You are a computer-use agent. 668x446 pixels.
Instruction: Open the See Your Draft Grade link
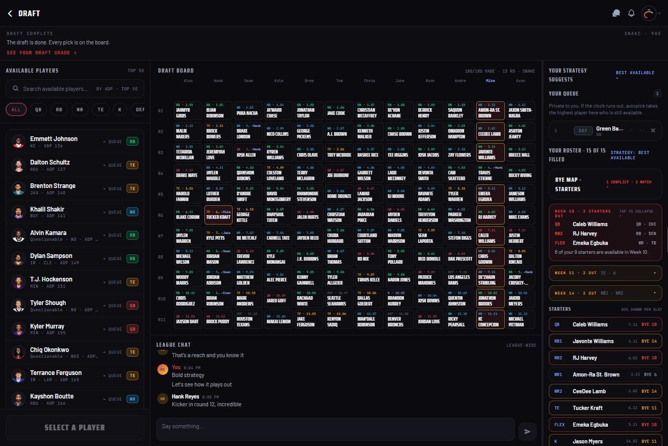(x=42, y=53)
